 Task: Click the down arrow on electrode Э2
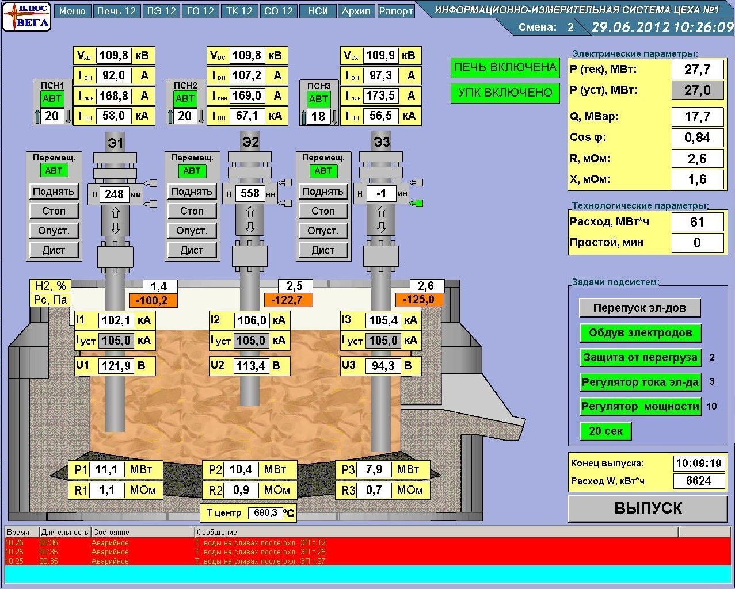[x=250, y=227]
